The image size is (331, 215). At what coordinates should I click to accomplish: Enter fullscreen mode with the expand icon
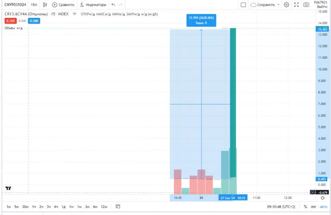point(297,5)
